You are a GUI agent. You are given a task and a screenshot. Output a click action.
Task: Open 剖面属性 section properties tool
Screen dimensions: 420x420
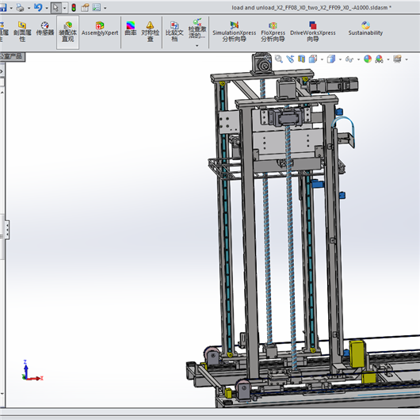click(22, 32)
